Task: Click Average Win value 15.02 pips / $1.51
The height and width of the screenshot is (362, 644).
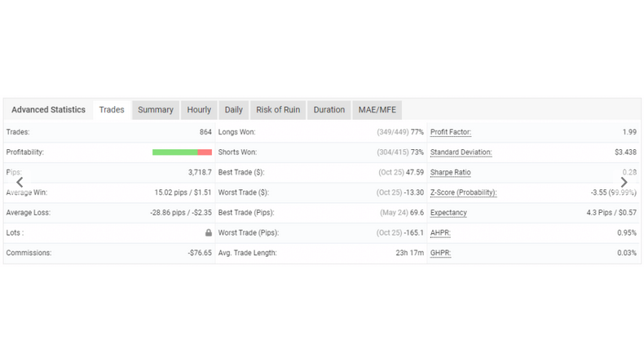Action: [183, 192]
